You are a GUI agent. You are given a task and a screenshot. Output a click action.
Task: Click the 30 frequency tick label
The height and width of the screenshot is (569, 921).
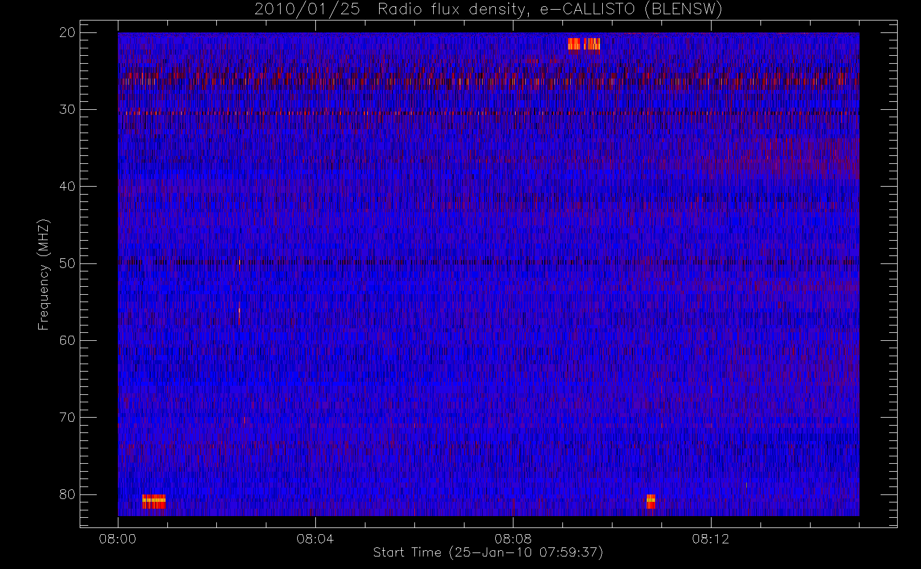tap(67, 109)
